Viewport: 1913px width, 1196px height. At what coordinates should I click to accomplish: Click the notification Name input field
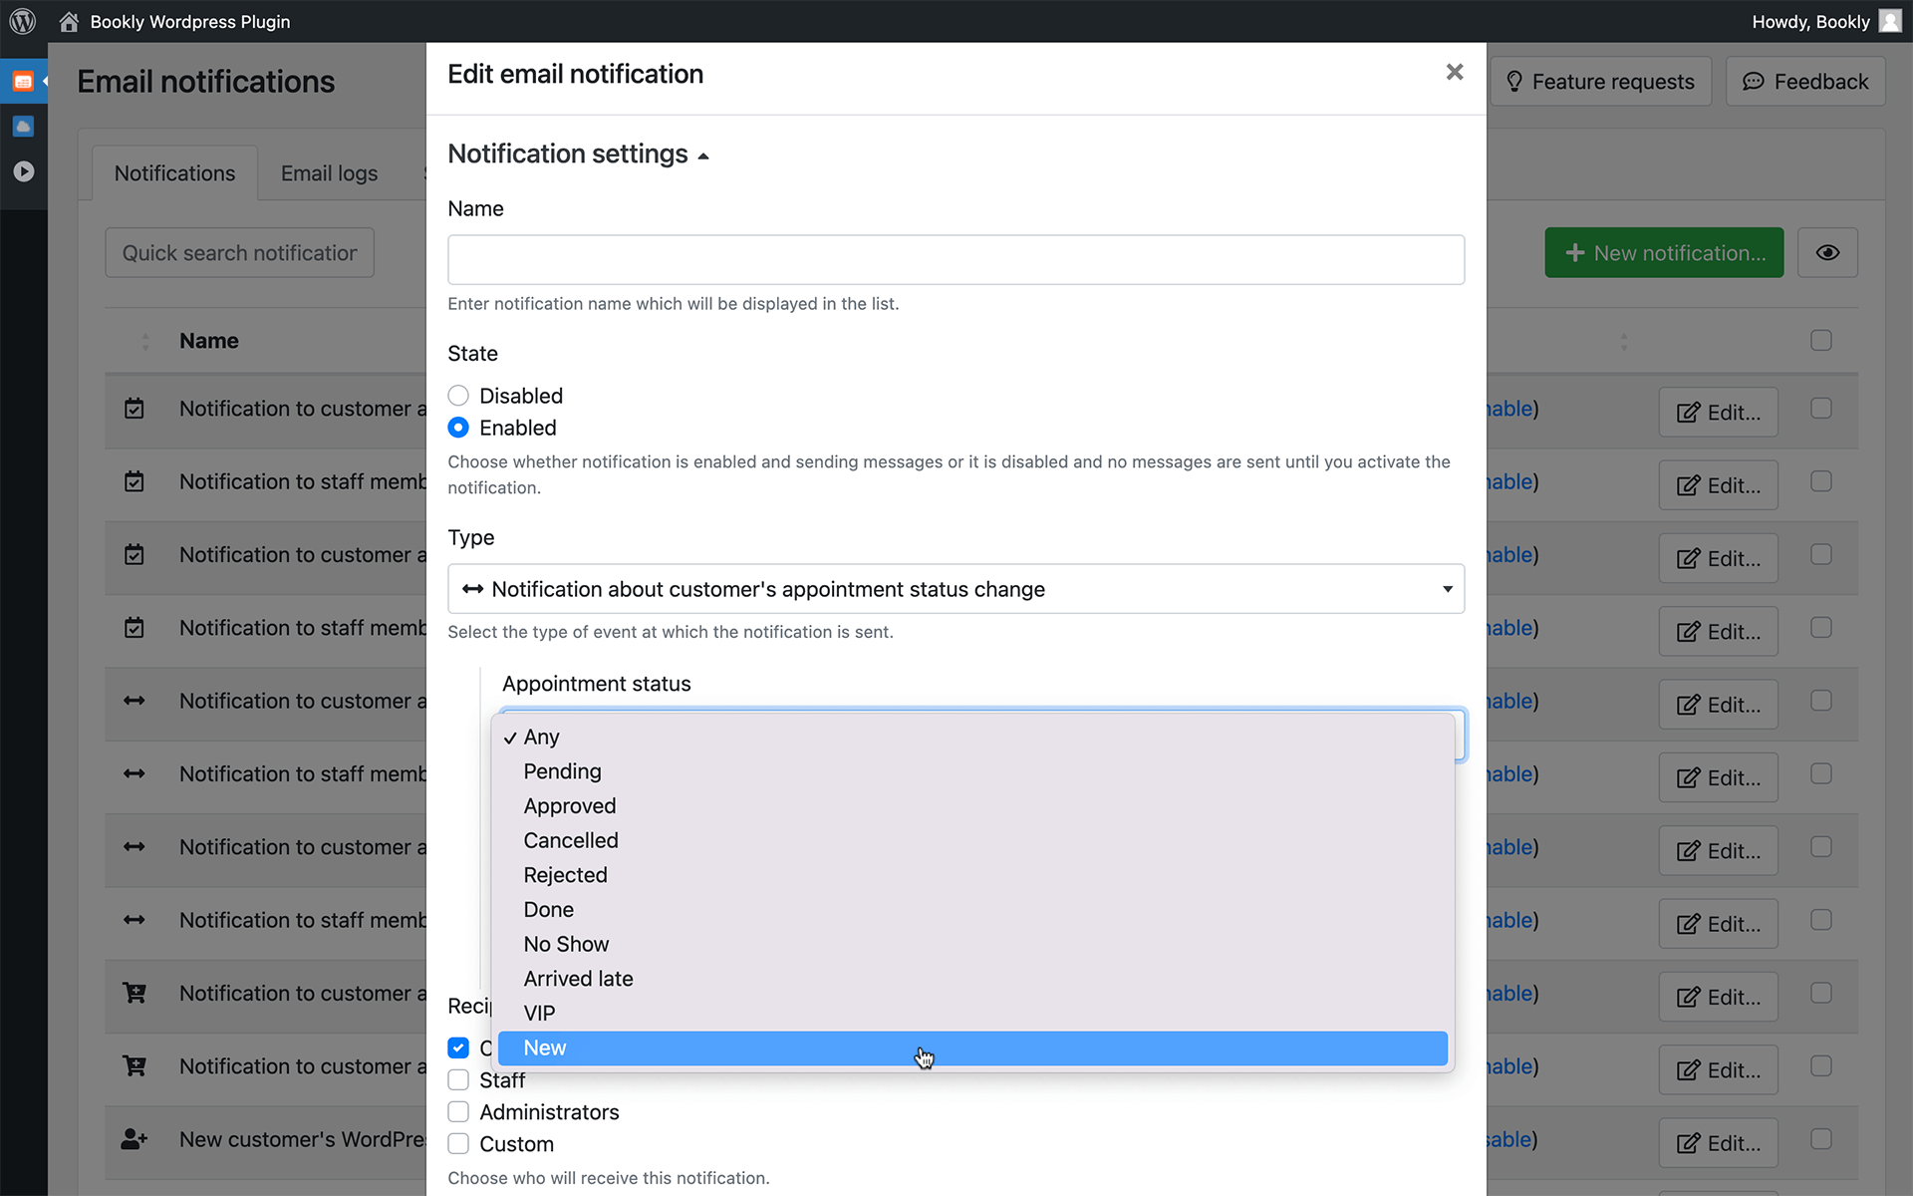(955, 260)
